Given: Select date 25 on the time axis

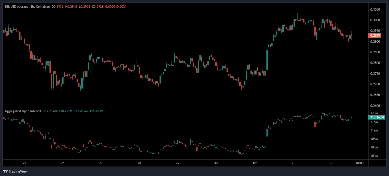Looking at the screenshot, I should pyautogui.click(x=24, y=163).
